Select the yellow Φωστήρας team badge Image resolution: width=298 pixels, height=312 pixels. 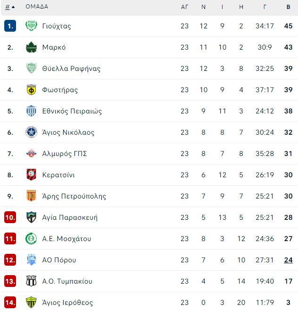(x=32, y=89)
